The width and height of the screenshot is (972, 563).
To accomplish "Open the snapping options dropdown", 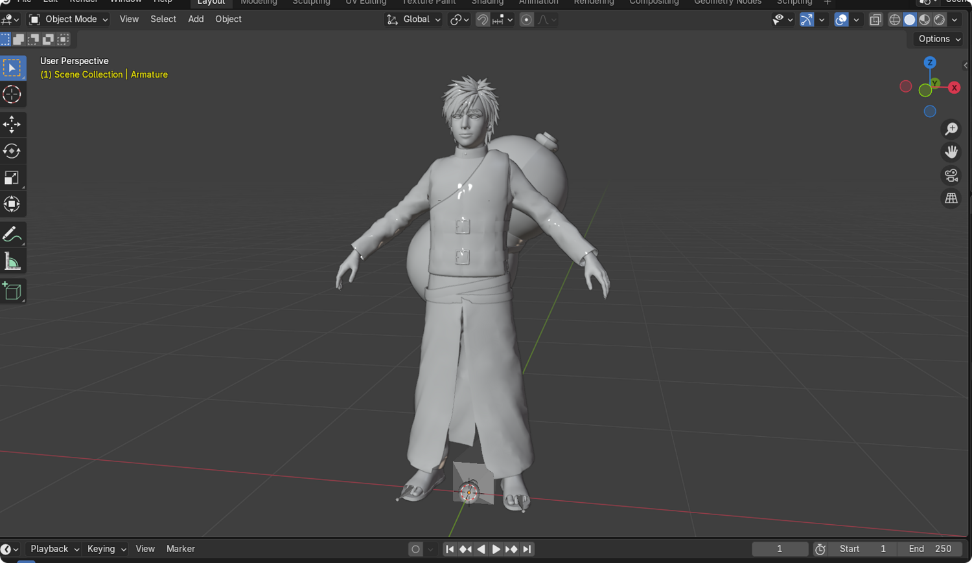I will tap(503, 19).
